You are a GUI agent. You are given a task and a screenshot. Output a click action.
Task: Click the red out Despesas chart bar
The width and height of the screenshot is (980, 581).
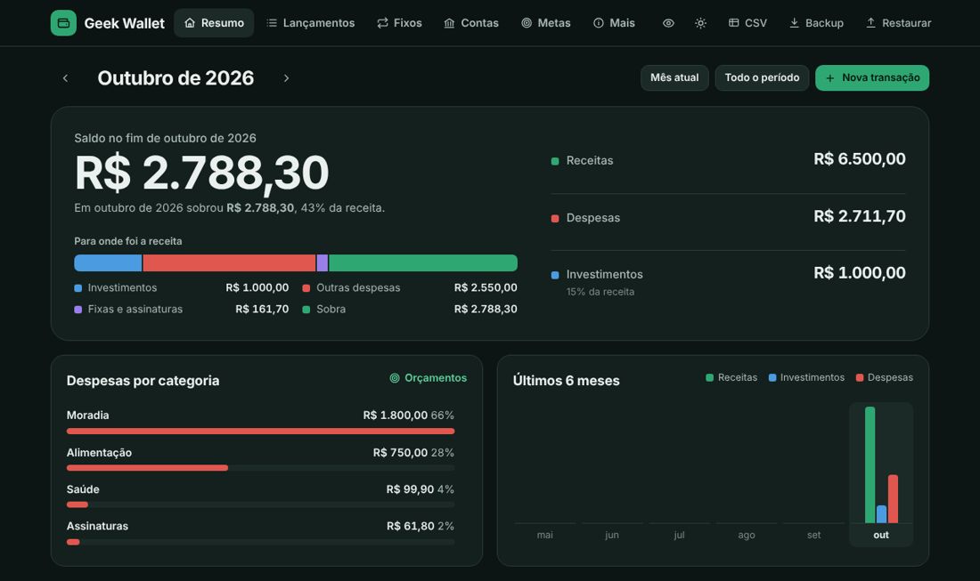893,499
